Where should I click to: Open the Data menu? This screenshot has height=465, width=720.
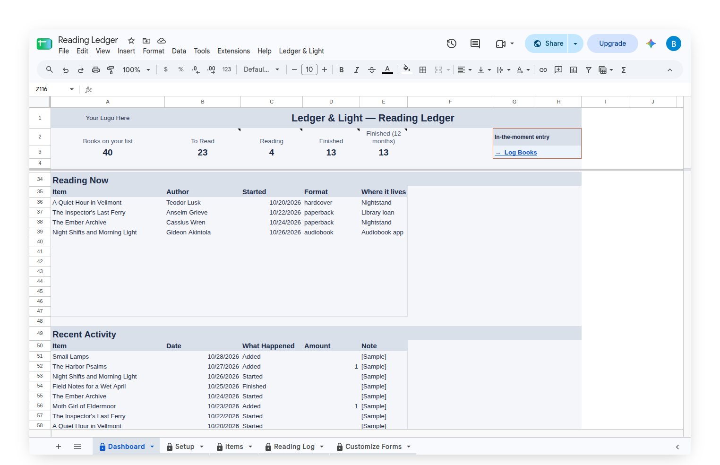(179, 51)
